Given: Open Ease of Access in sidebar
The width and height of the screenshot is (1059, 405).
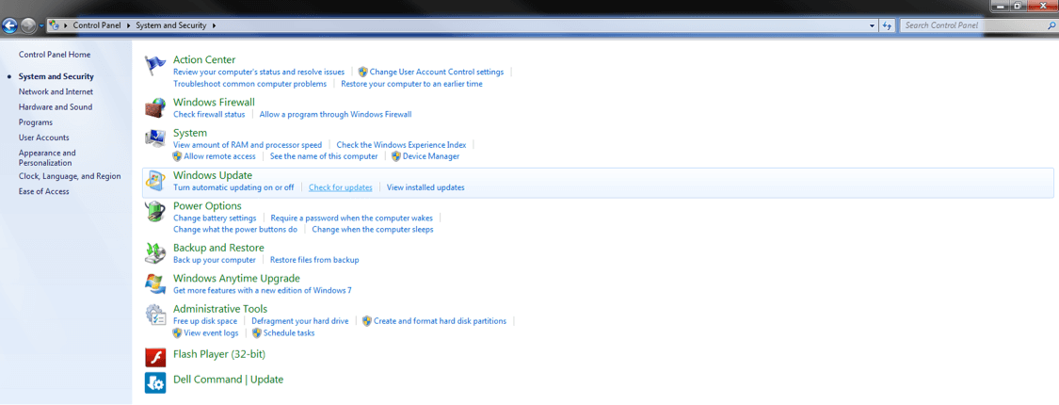Looking at the screenshot, I should (x=44, y=191).
